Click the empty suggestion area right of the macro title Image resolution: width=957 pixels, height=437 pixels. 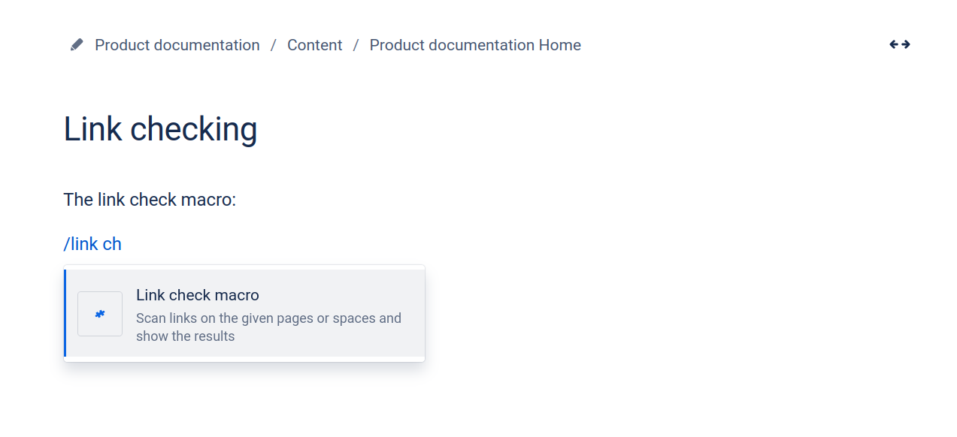point(338,295)
